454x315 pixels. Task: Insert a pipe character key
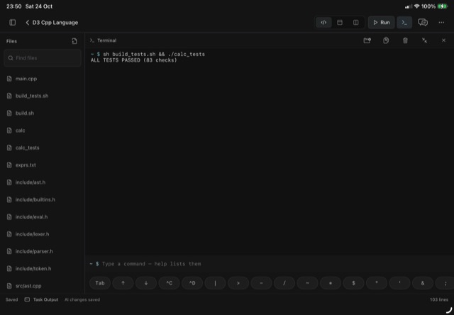pyautogui.click(x=215, y=283)
